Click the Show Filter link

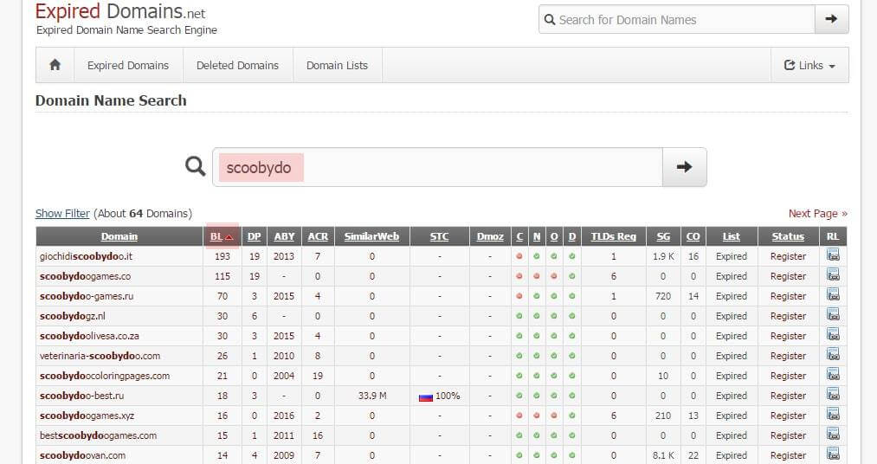62,213
